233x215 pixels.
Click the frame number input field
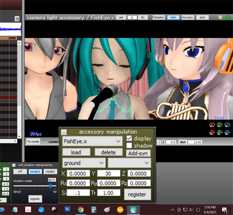[132, 18]
